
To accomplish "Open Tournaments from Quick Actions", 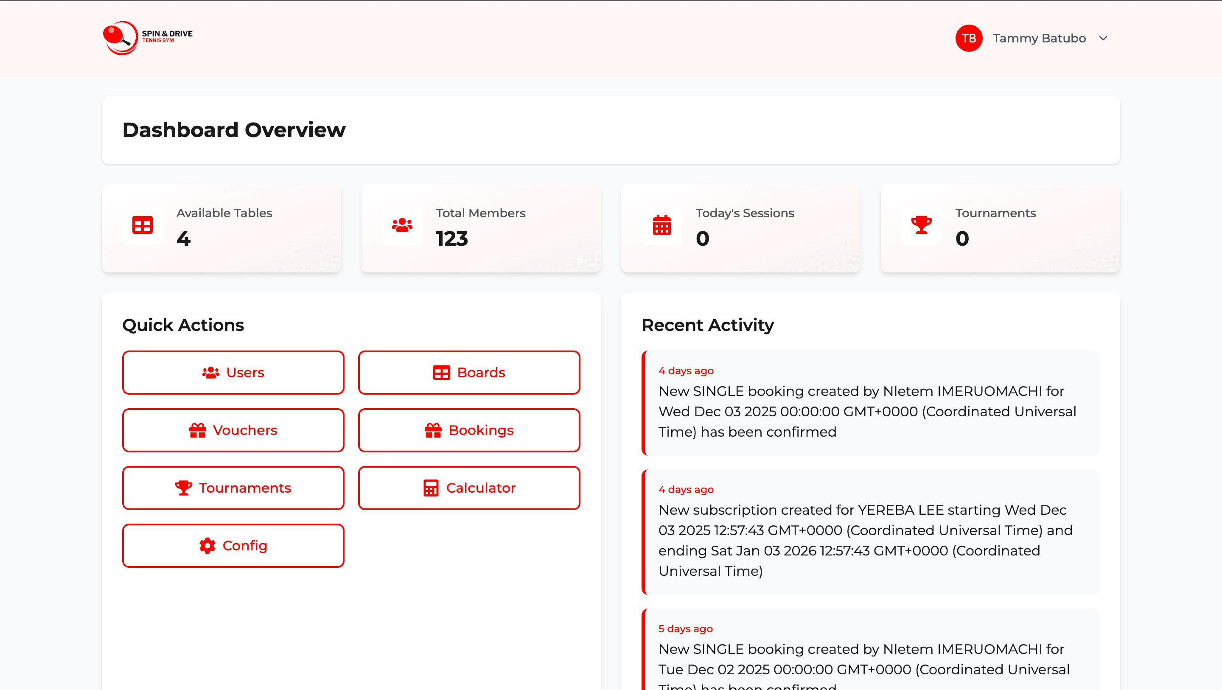I will coord(233,488).
